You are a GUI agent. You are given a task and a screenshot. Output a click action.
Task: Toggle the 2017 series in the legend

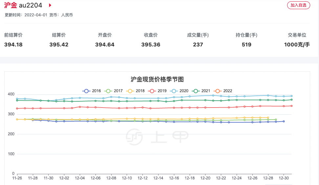114,91
